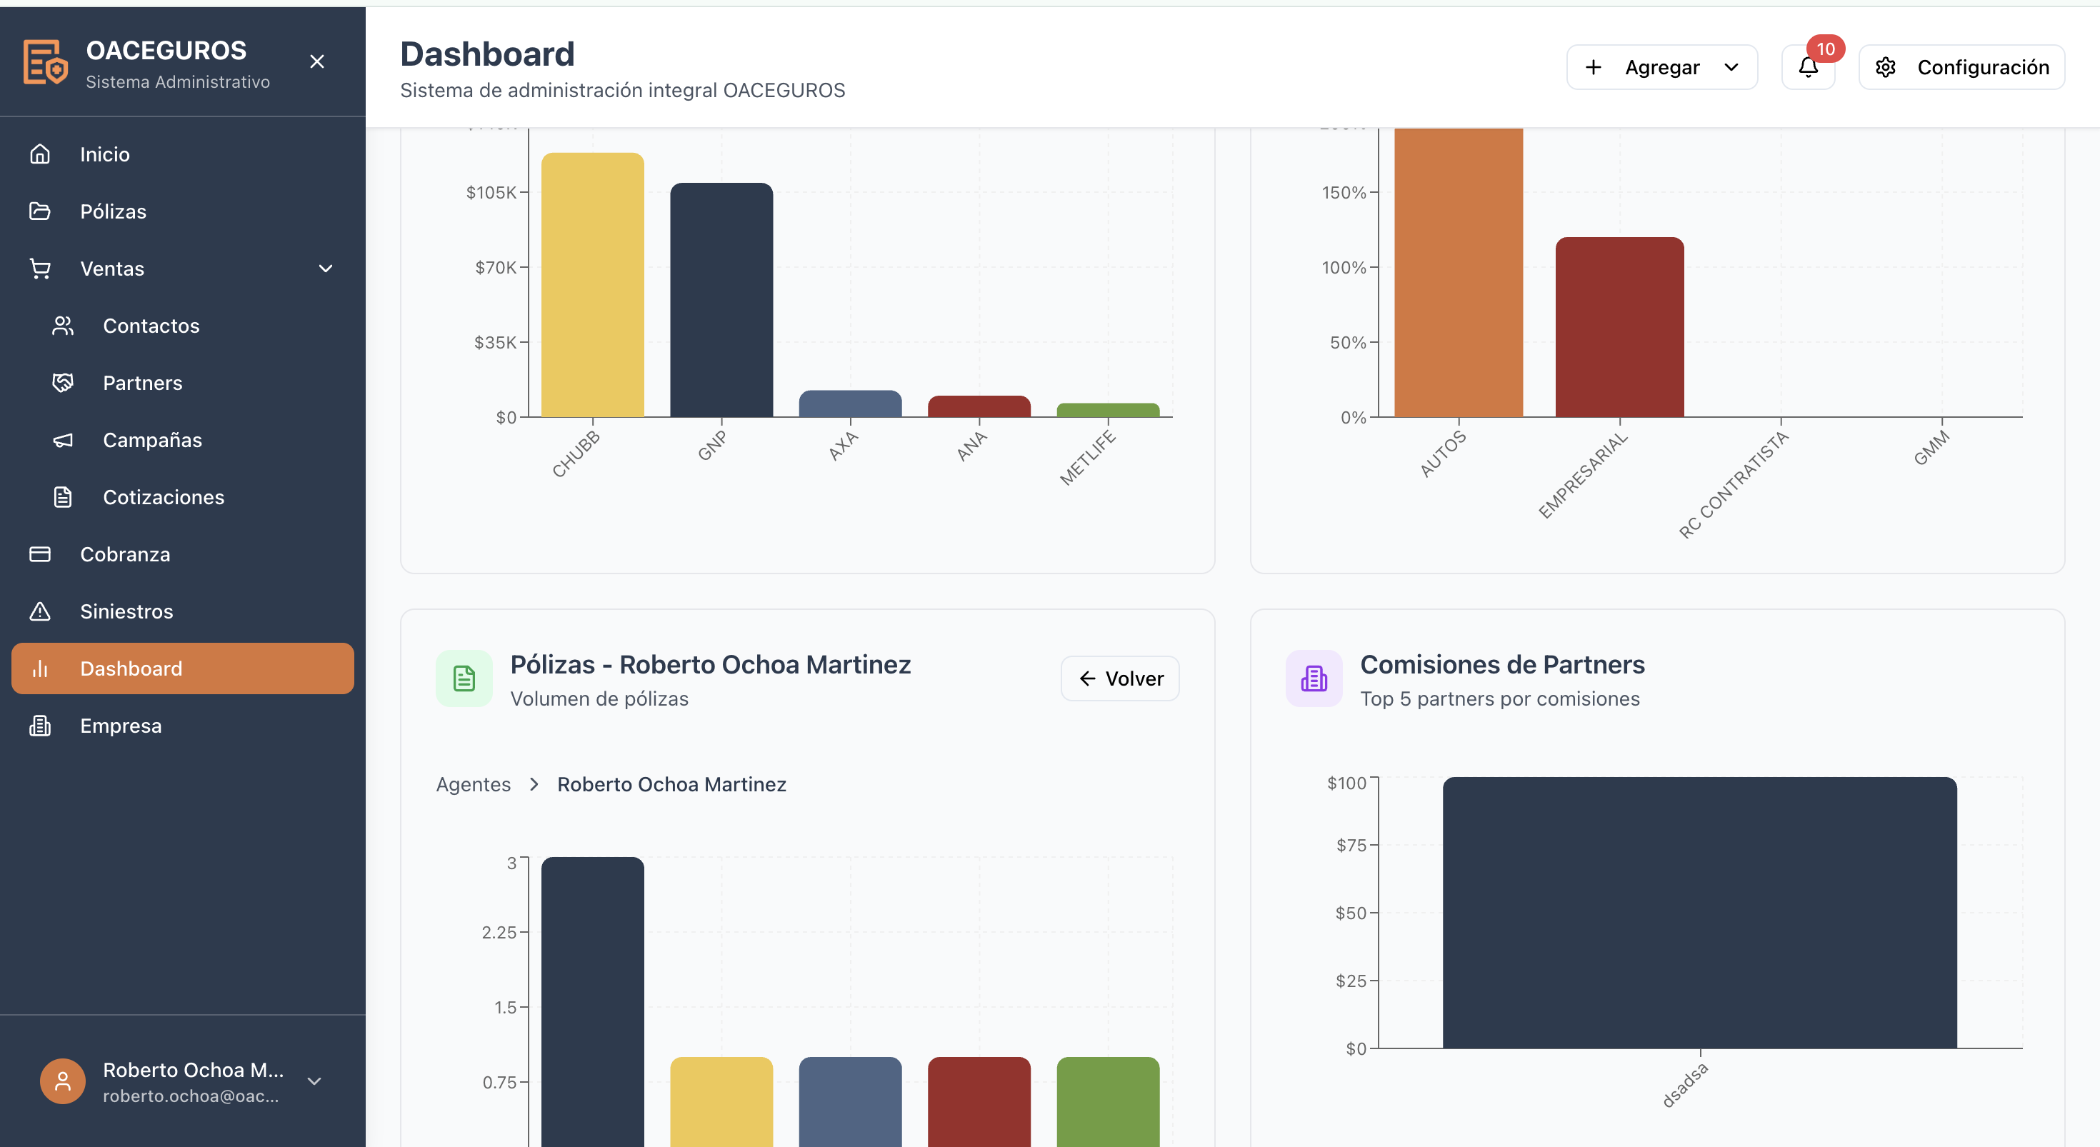
Task: Expand the Roberto Ochoa user menu
Action: [x=314, y=1081]
